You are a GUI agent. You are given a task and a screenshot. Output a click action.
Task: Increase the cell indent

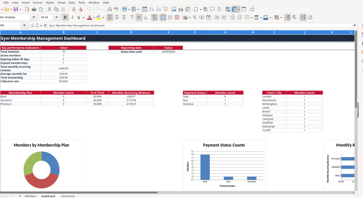pos(232,18)
